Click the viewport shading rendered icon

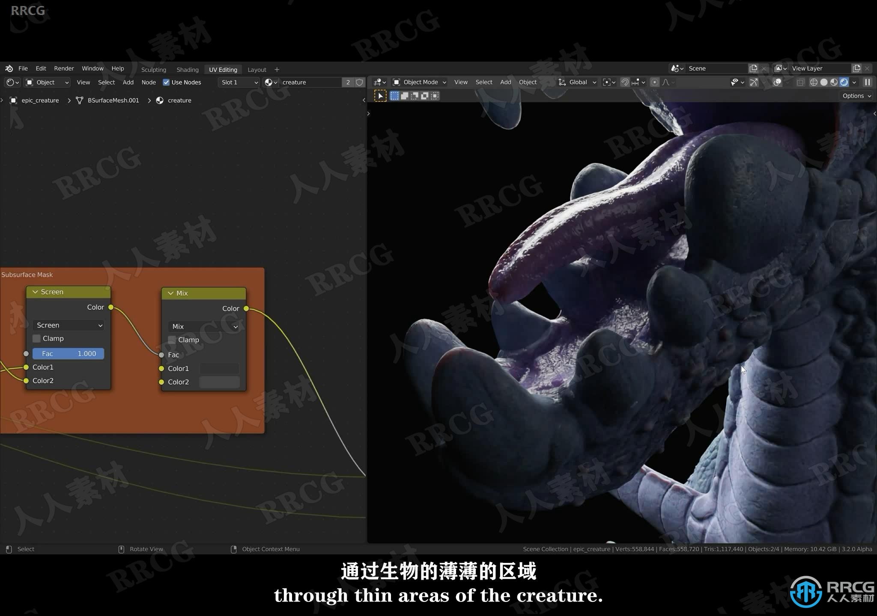coord(844,81)
